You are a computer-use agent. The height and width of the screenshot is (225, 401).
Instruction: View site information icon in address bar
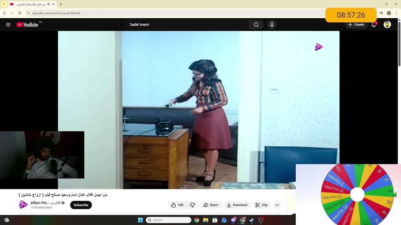29,13
